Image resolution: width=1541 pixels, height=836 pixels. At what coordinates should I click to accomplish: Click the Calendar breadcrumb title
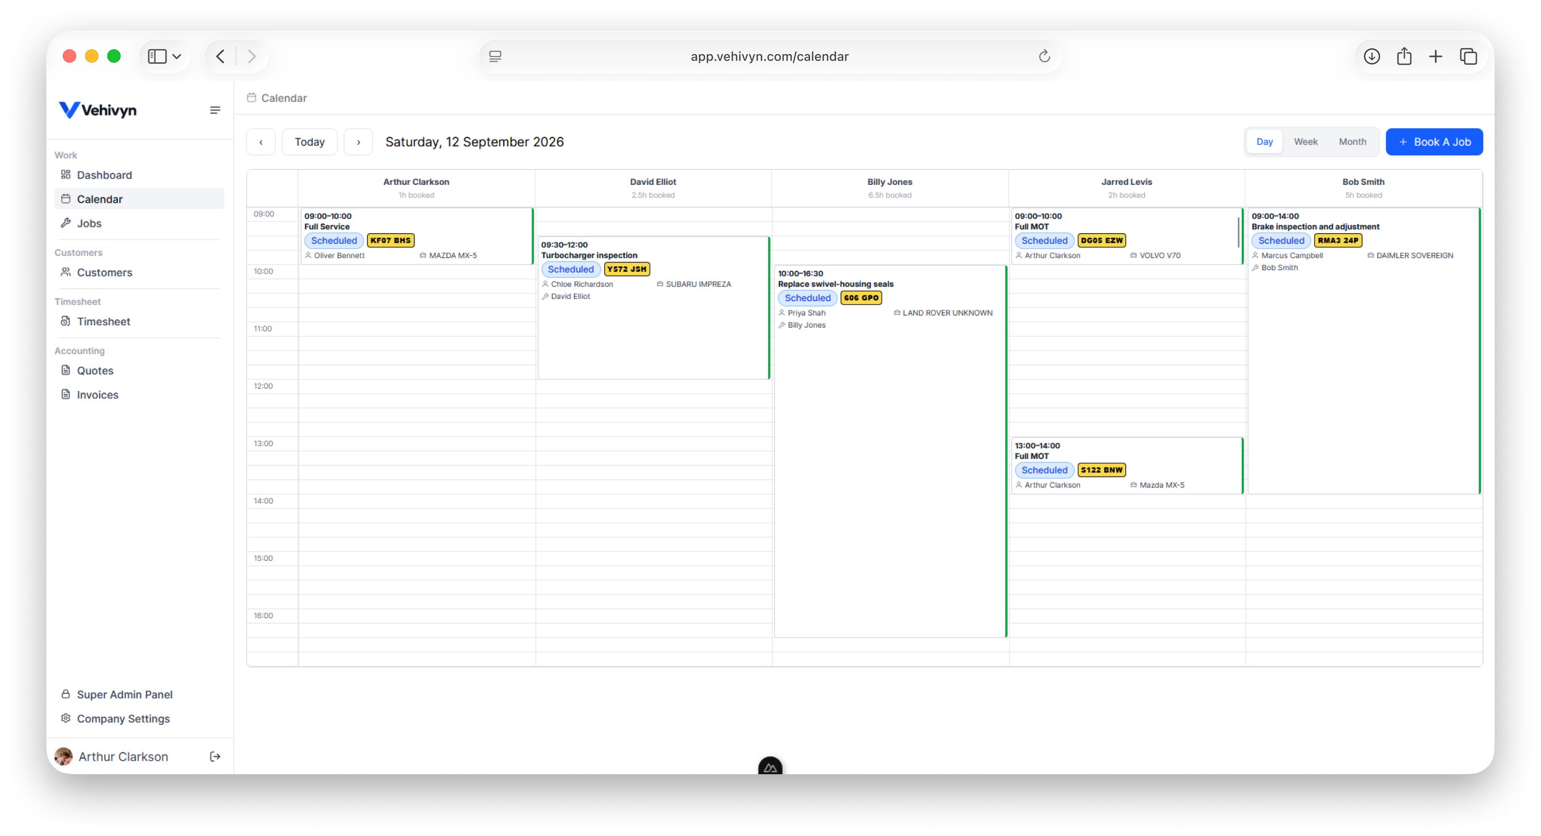click(283, 98)
